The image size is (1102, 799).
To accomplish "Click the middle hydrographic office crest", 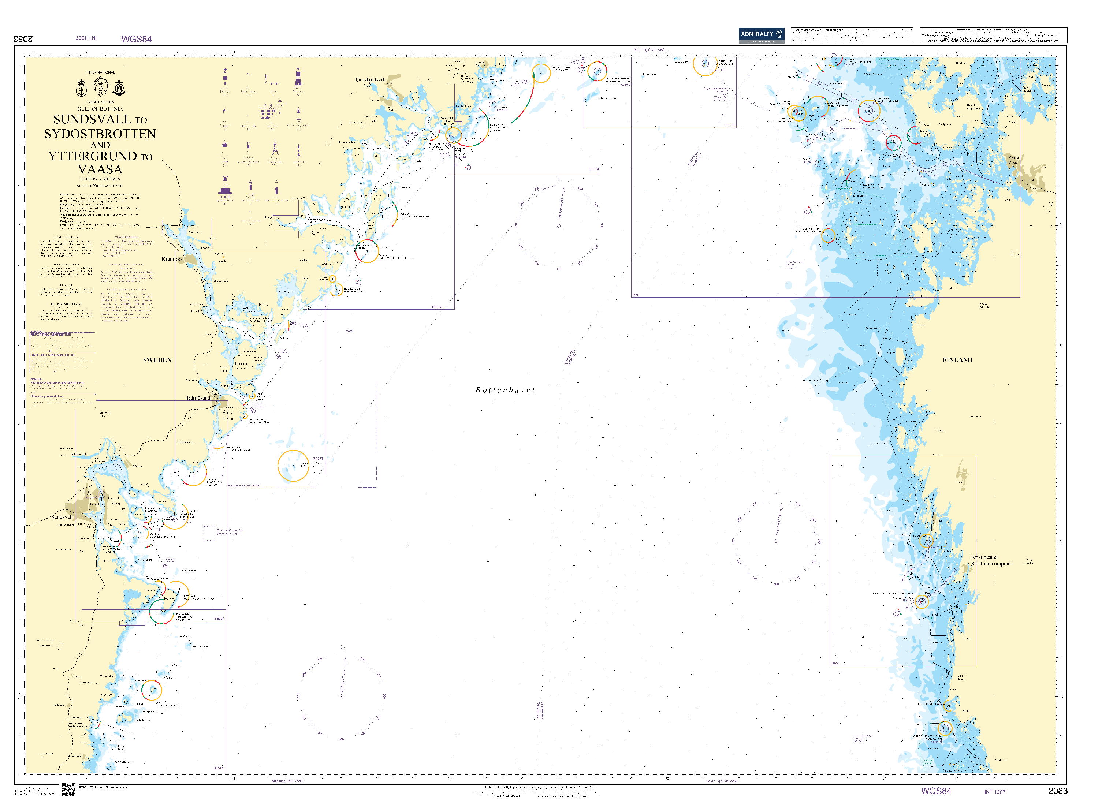I will 101,88.
